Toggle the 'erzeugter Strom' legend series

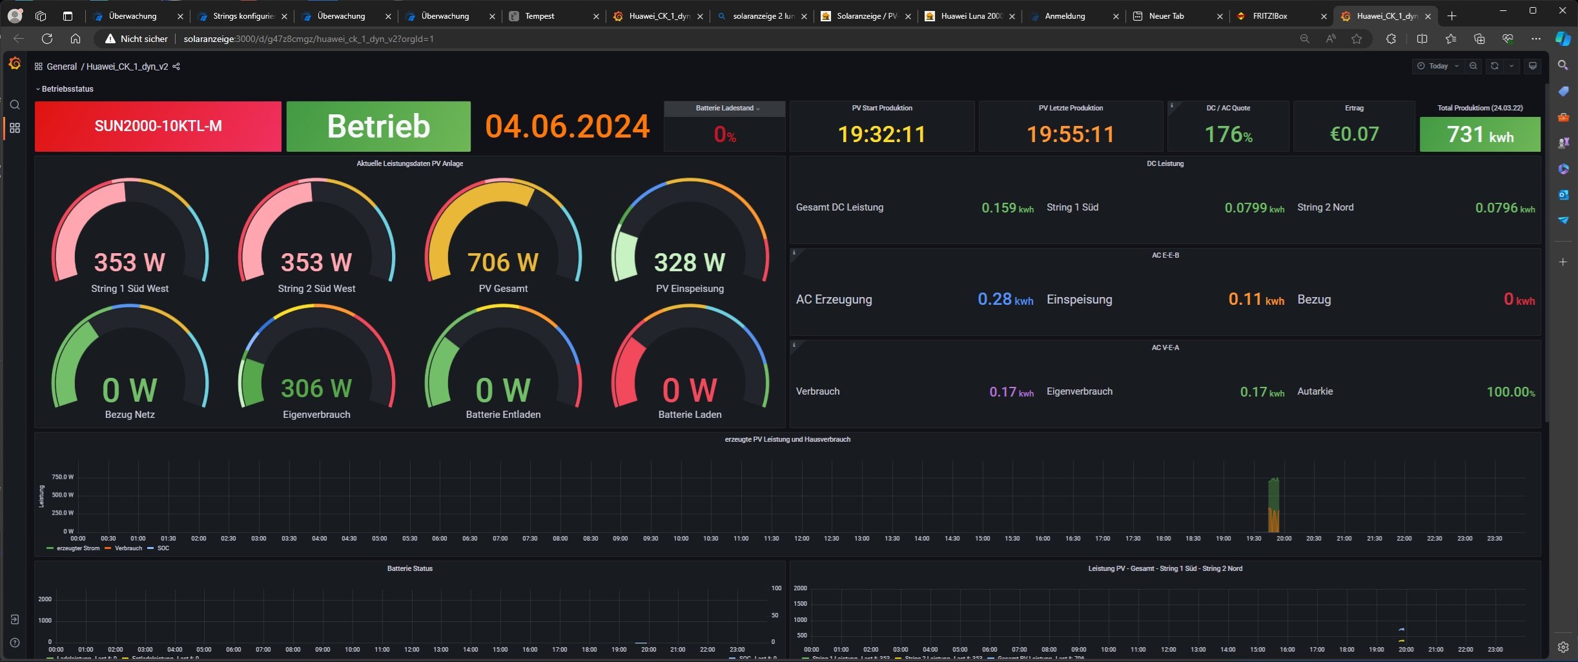77,548
